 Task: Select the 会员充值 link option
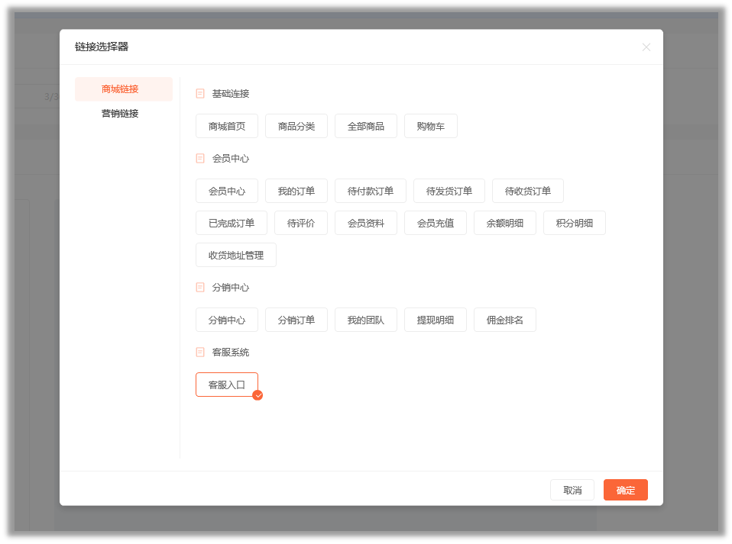pos(436,223)
